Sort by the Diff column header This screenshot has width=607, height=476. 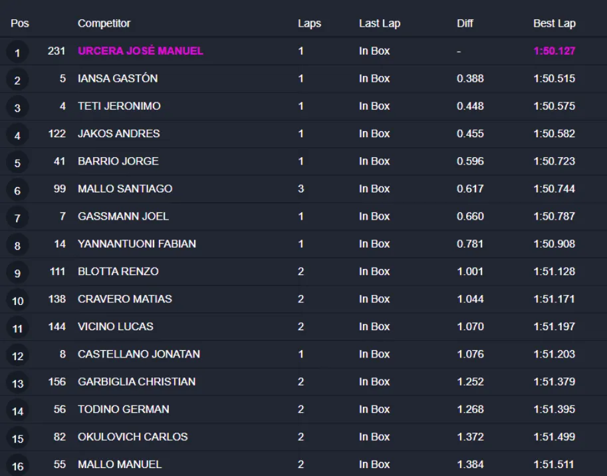point(465,23)
